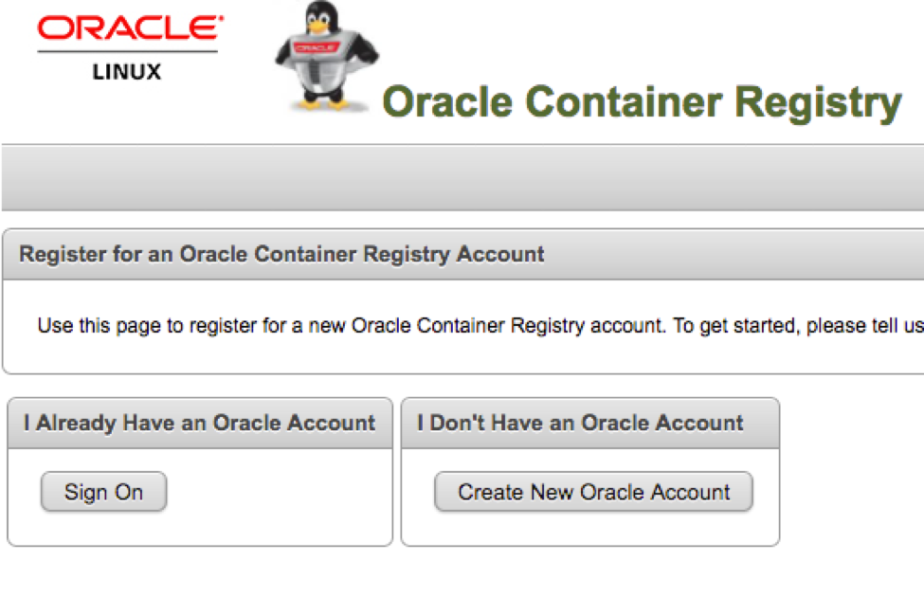The width and height of the screenshot is (924, 596).
Task: Click the Tux penguin mascot image
Action: click(327, 57)
